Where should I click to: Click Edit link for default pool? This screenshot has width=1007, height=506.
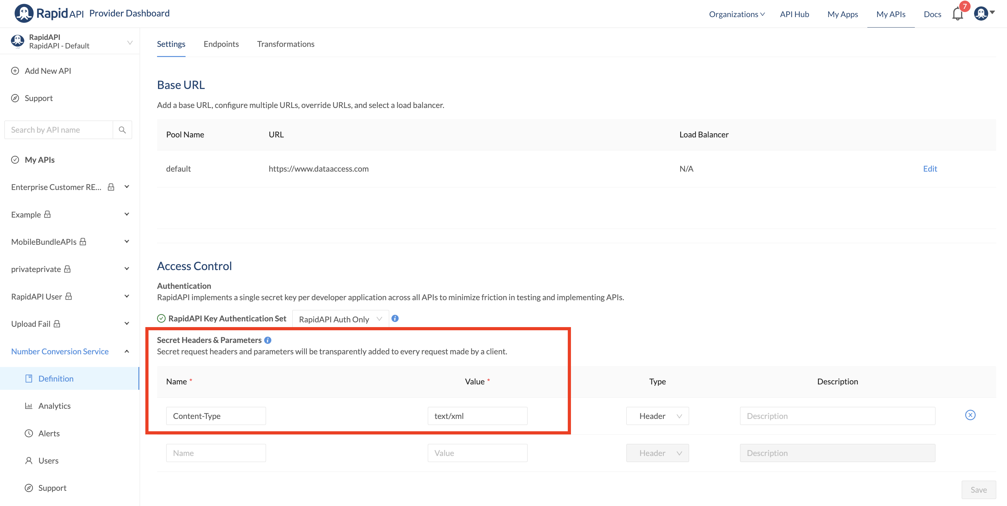tap(930, 168)
